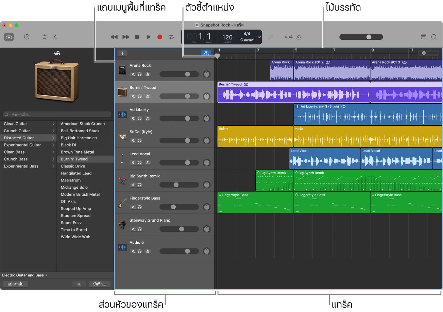Toggle the Cycle loop button
This screenshot has height=312, width=443.
[171, 37]
